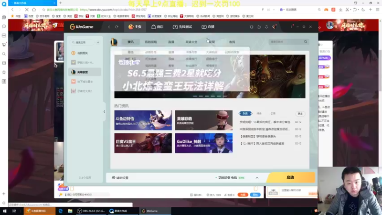Click the favorites star in browser left sidebar
This screenshot has width=382, height=215.
(4, 73)
